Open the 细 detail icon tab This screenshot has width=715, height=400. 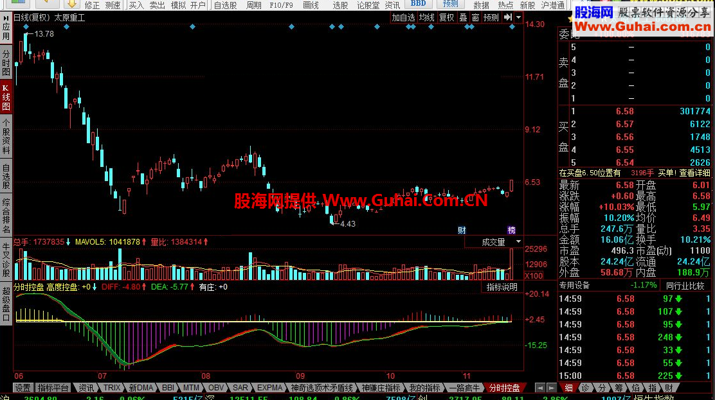[x=568, y=388]
